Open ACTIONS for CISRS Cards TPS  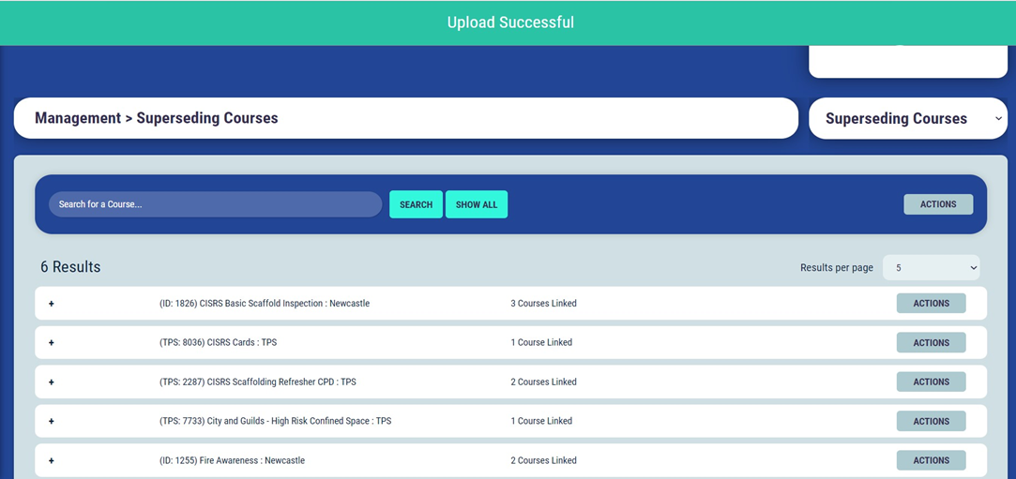[931, 343]
